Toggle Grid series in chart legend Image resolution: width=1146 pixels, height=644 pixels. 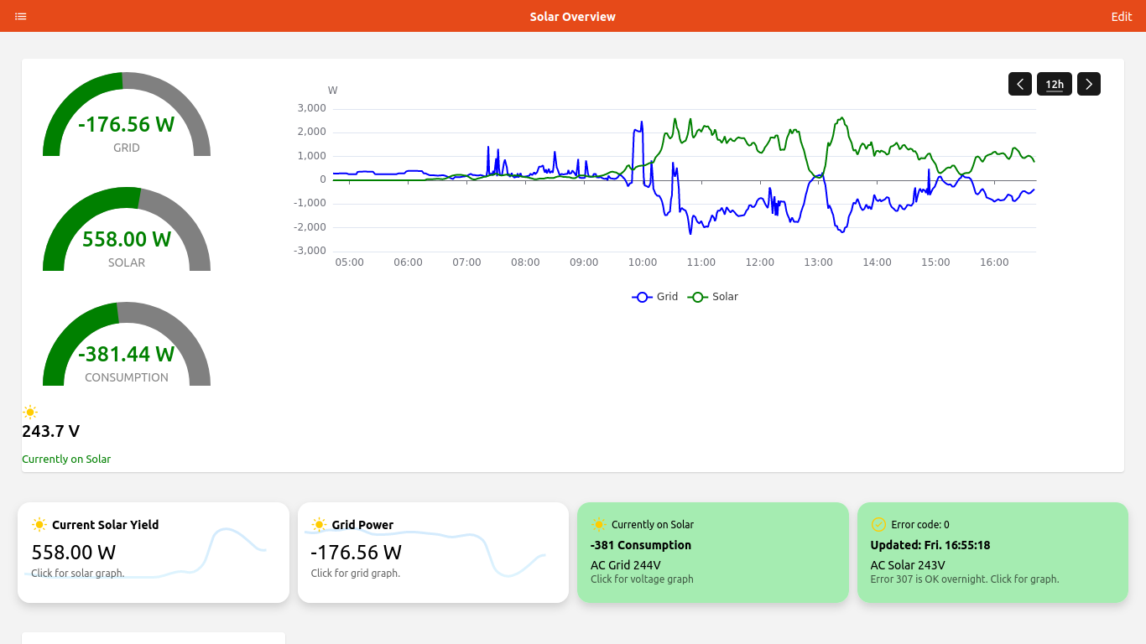click(655, 297)
